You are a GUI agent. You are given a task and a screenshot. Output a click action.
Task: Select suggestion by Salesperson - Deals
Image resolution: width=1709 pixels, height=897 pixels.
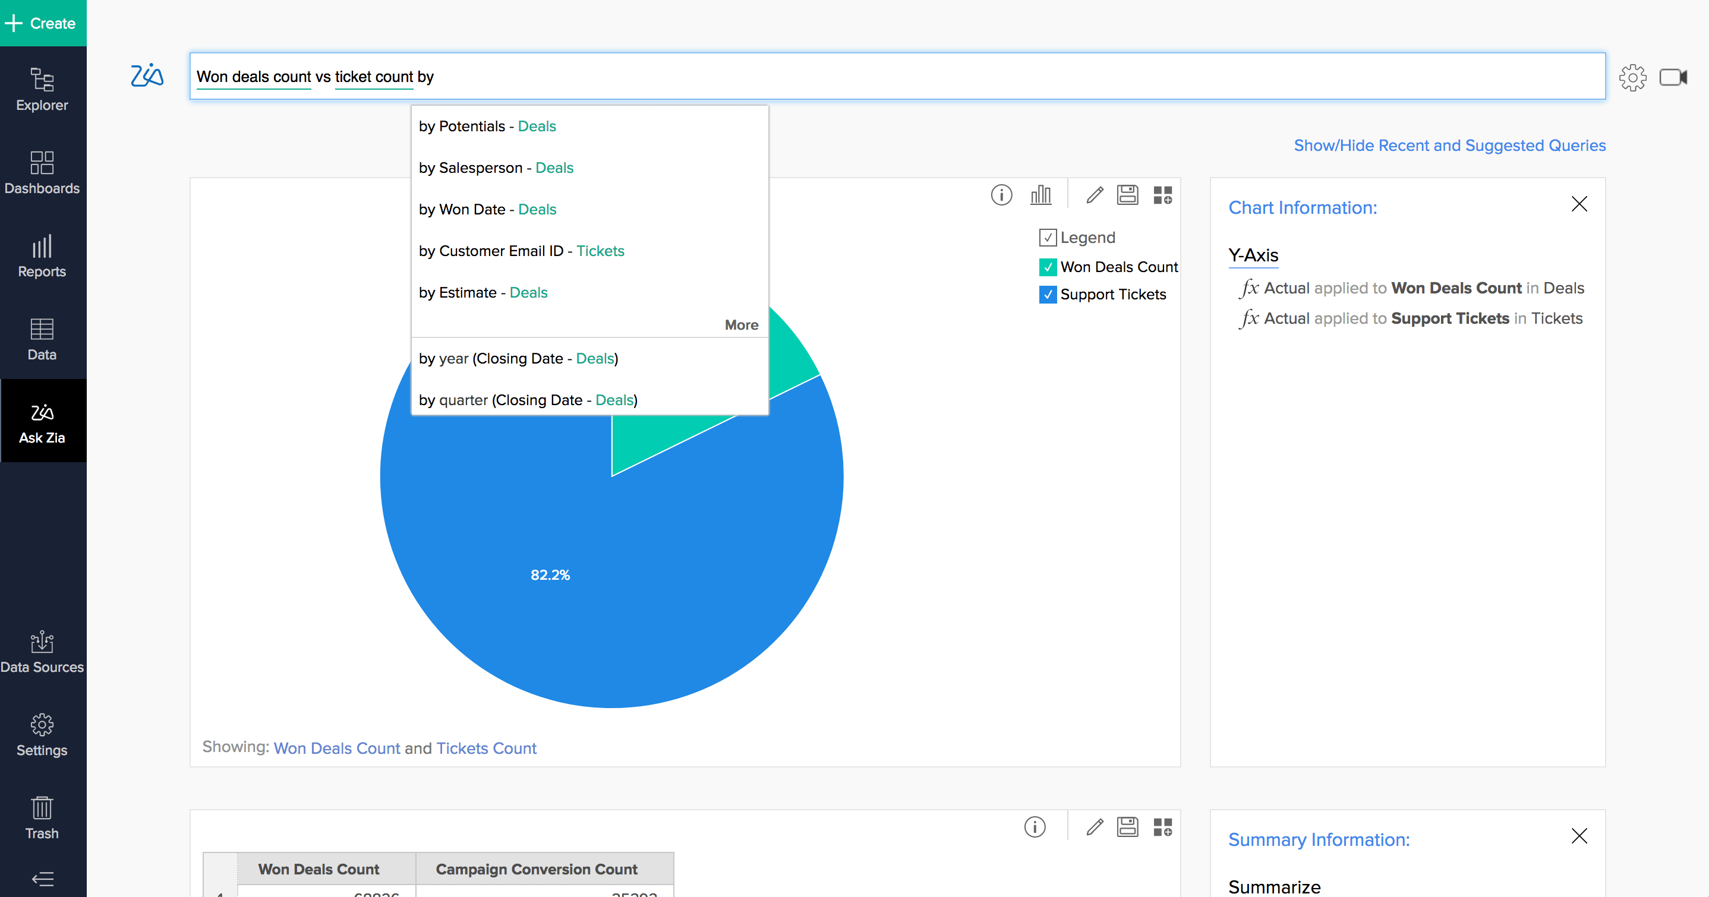point(496,168)
